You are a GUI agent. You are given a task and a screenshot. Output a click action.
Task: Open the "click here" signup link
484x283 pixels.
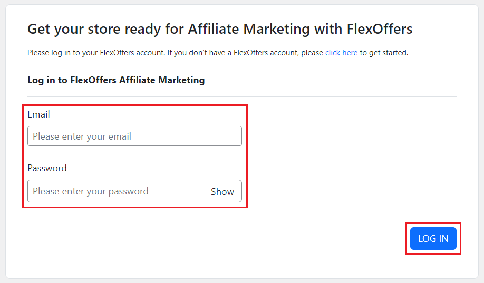coord(341,53)
